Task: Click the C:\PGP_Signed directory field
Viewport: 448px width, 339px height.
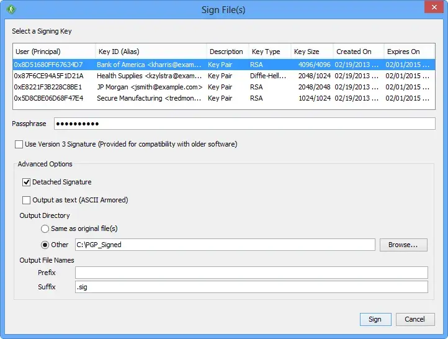Action: [225, 245]
